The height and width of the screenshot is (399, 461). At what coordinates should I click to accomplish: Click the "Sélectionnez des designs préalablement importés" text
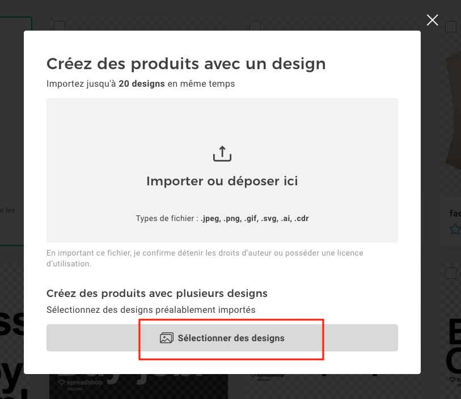tap(151, 309)
